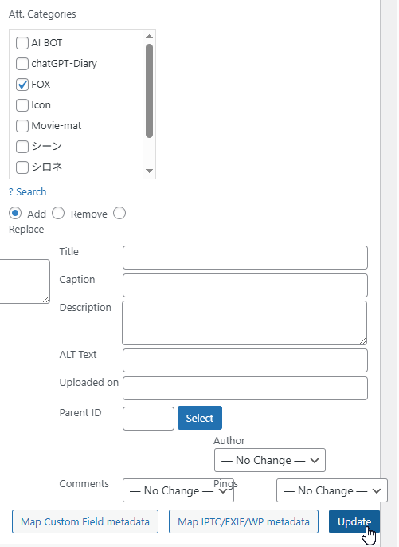The height and width of the screenshot is (547, 399).
Task: Click the category list scroll-down arrow
Action: [x=149, y=171]
